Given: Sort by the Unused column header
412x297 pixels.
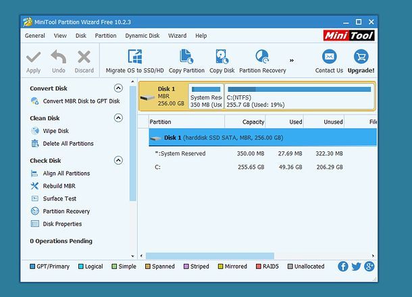Looking at the screenshot, I should (324, 122).
